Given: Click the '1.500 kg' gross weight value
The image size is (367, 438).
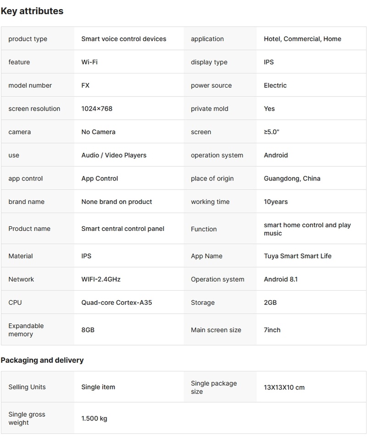Looking at the screenshot, I should tap(94, 419).
